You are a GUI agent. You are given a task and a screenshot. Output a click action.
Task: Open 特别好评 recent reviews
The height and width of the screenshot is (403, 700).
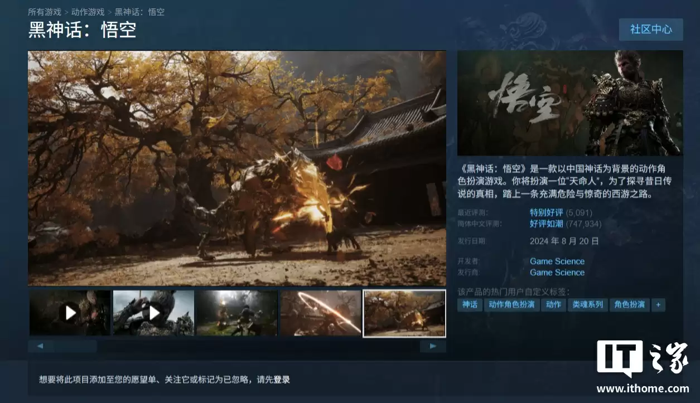(x=546, y=212)
